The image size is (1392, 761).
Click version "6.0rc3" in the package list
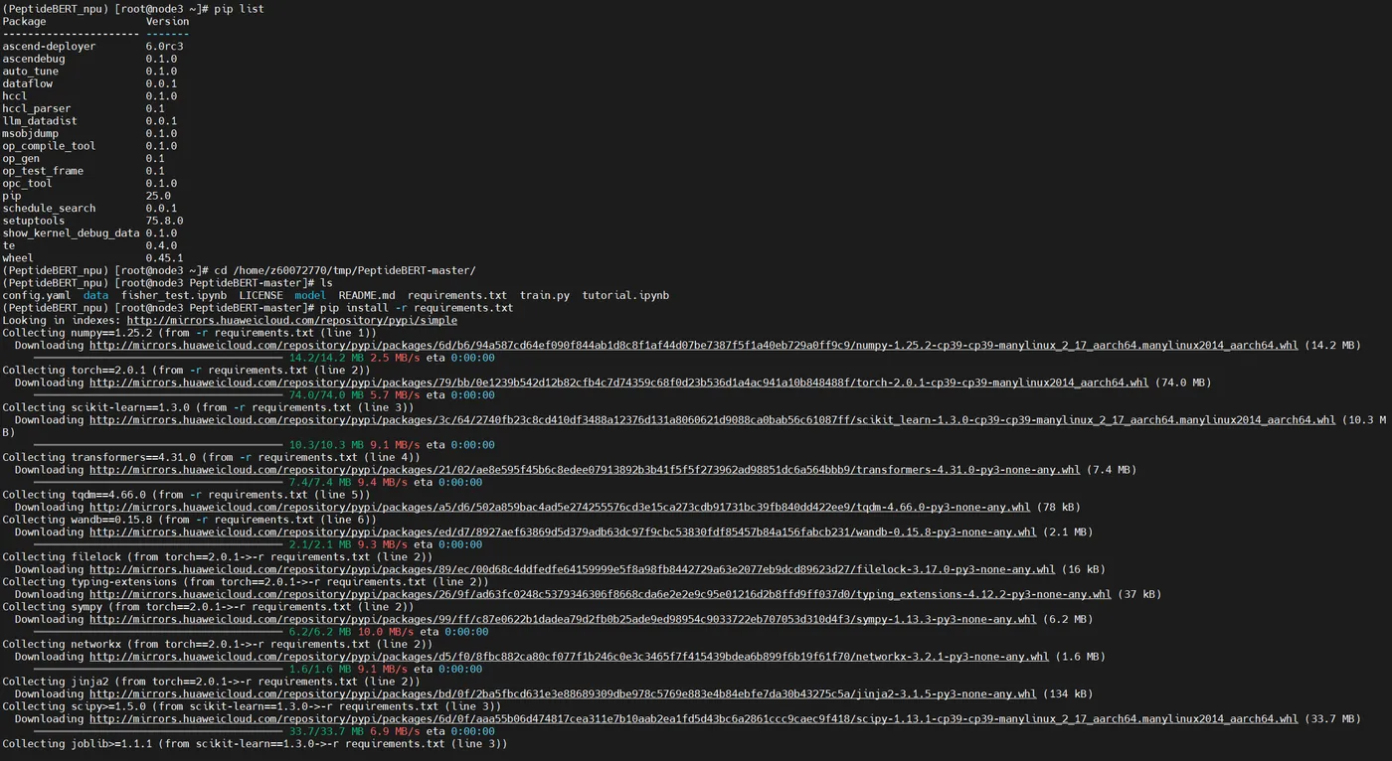[x=164, y=46]
